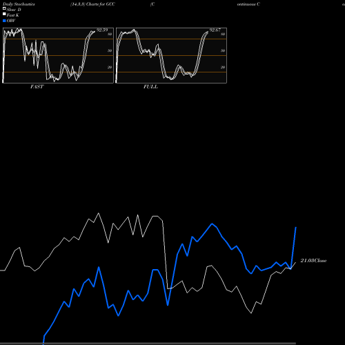This screenshot has height=345, width=345.
Task: Click the blue OBV line's final spike
Action: click(x=293, y=248)
